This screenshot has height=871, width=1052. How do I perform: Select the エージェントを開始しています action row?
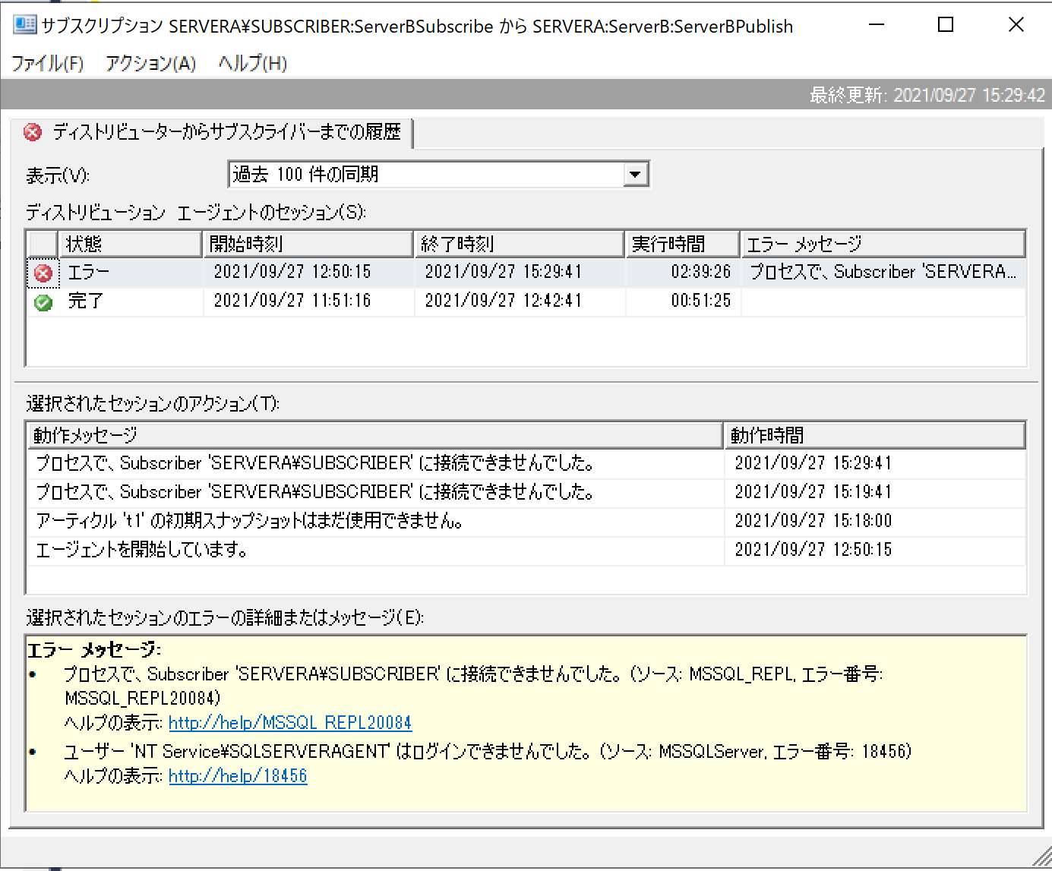304,549
